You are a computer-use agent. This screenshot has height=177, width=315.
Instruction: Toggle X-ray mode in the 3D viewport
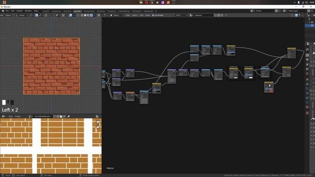(x=78, y=15)
